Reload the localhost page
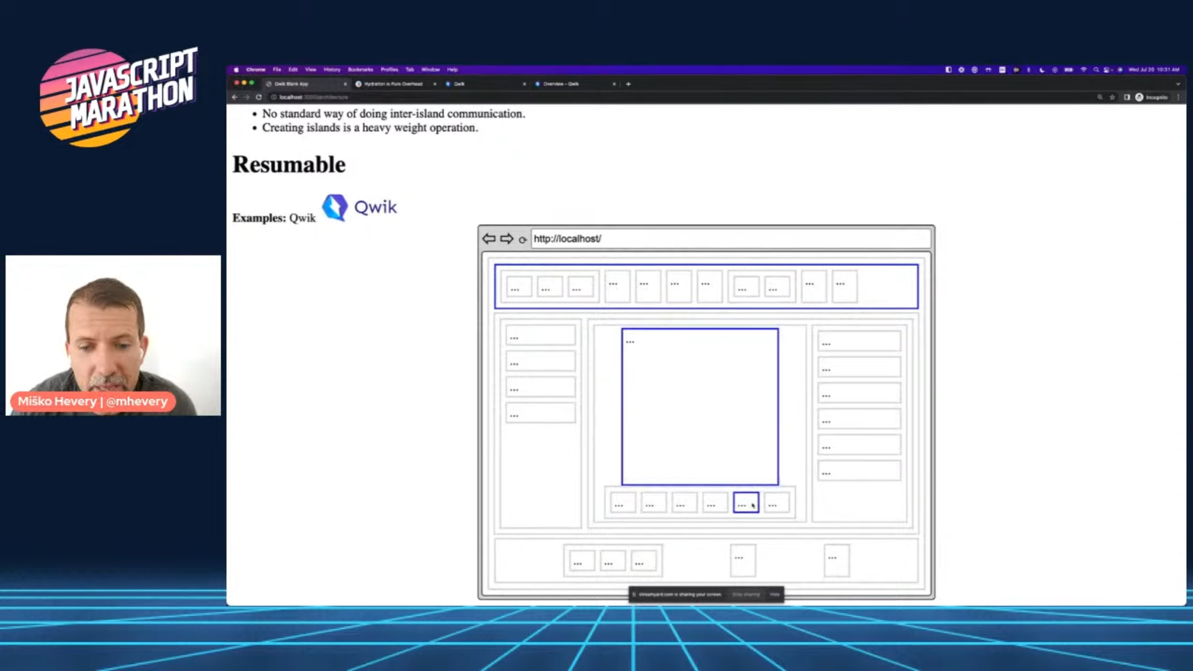 click(258, 97)
